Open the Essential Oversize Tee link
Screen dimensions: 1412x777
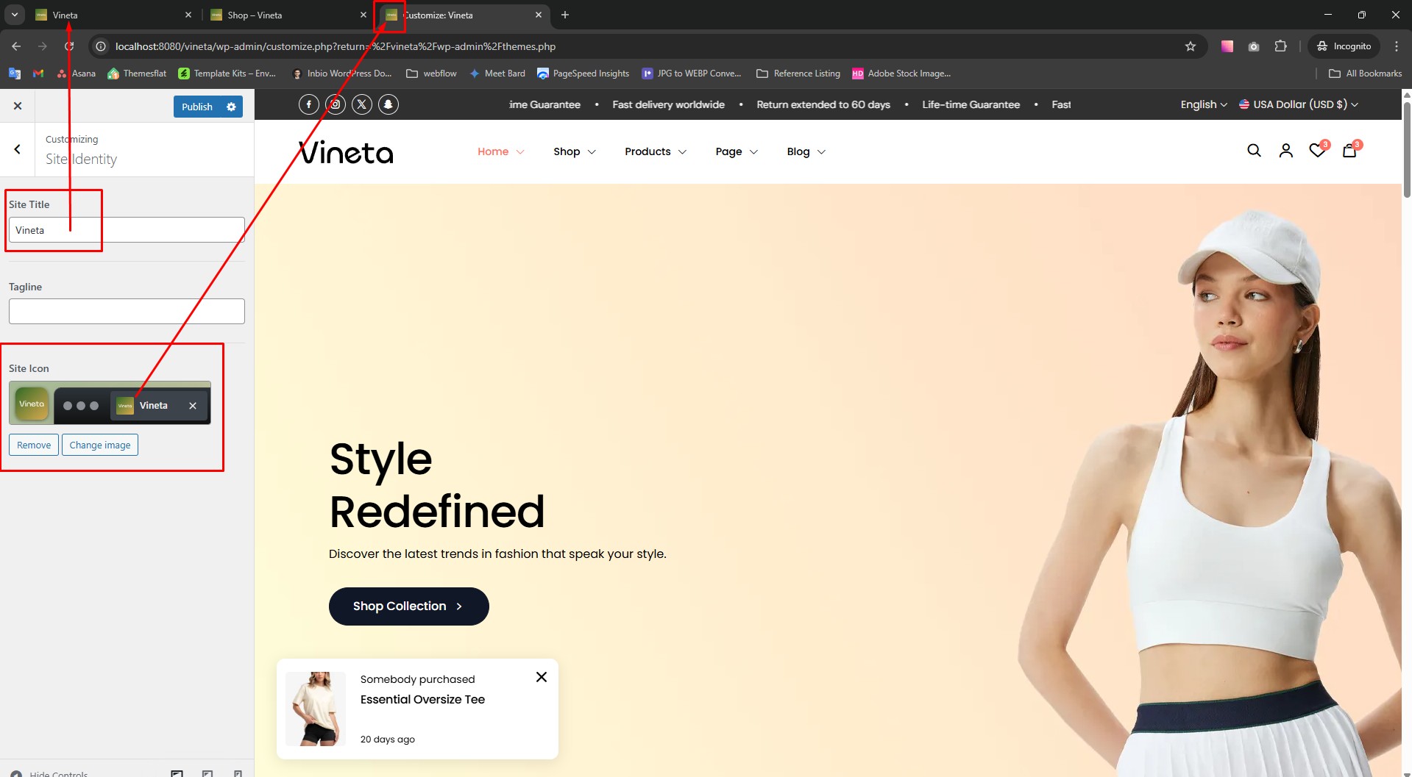pos(422,699)
